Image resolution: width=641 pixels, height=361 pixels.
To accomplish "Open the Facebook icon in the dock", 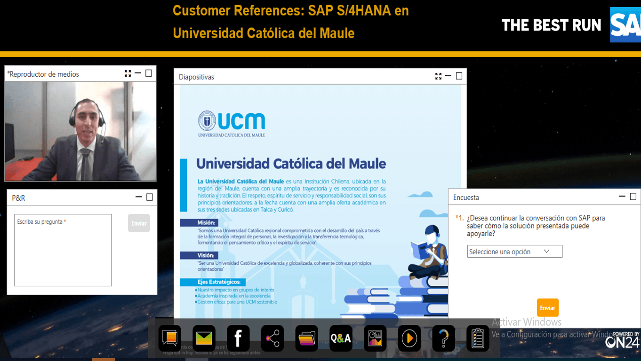I will coord(238,338).
